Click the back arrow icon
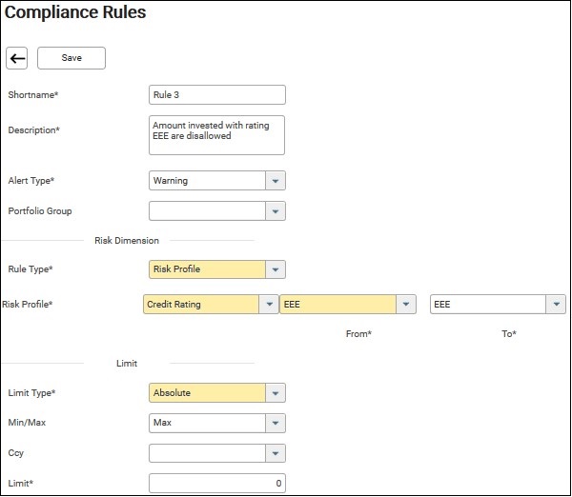This screenshot has width=572, height=497. click(17, 58)
